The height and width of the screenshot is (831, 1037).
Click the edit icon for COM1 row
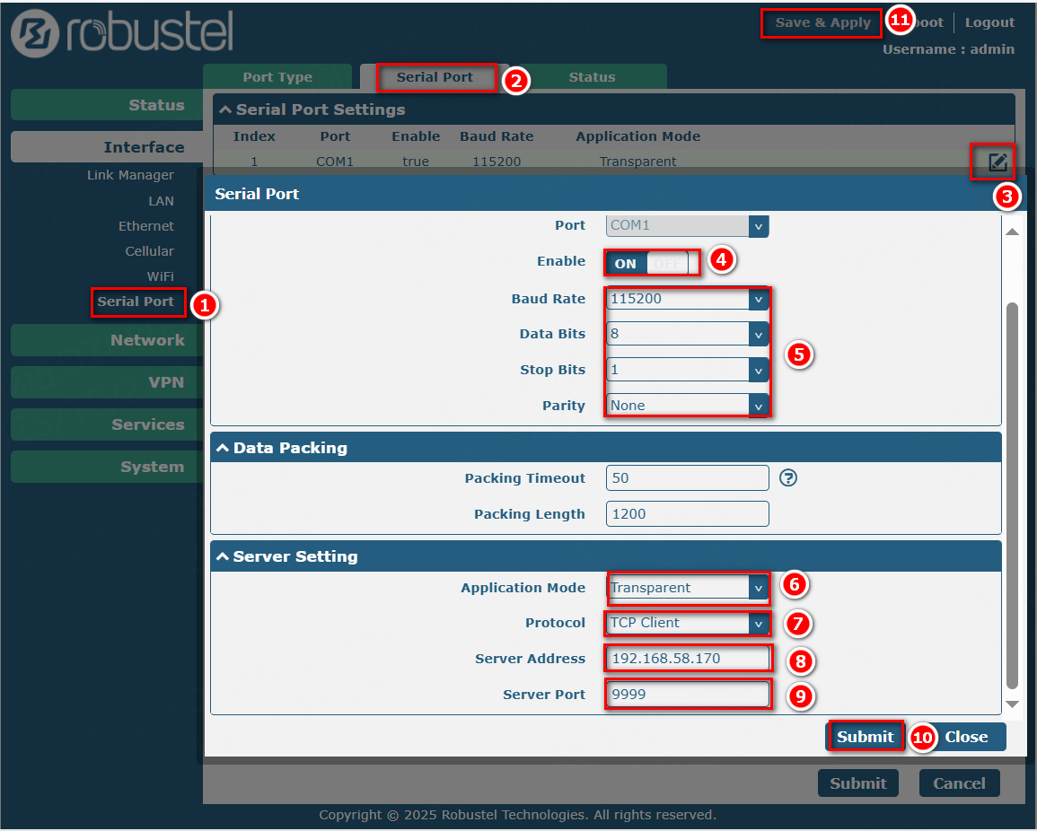click(x=997, y=162)
